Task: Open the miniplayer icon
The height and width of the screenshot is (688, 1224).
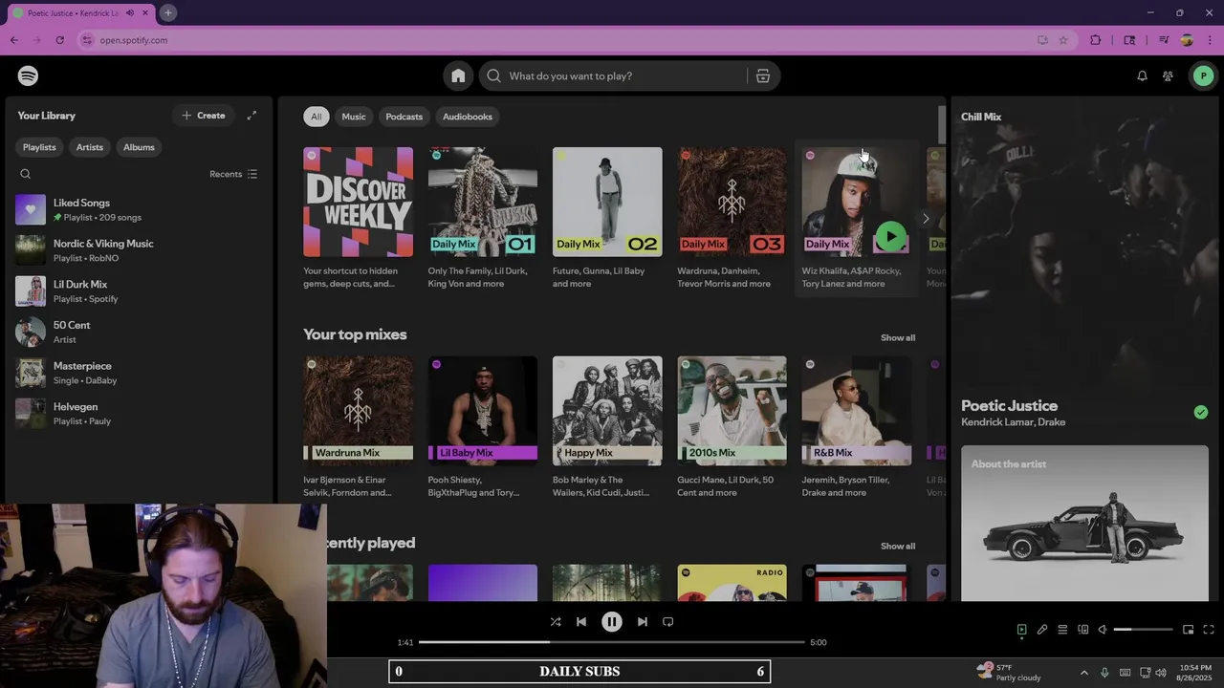Action: coord(1188,630)
